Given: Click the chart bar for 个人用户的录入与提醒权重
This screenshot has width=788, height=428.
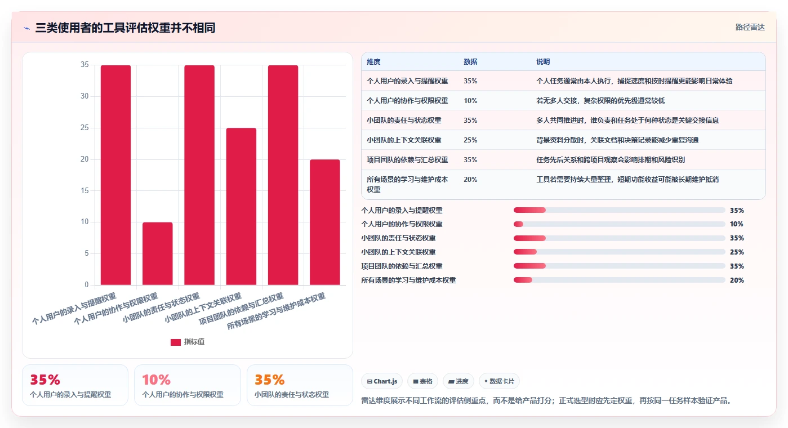Looking at the screenshot, I should (x=115, y=175).
